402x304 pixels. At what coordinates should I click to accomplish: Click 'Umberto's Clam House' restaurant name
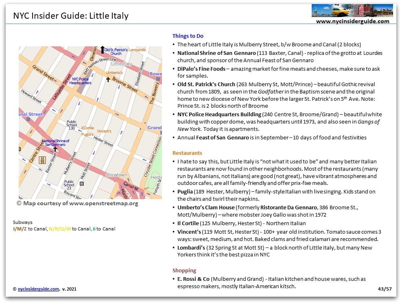(206, 207)
